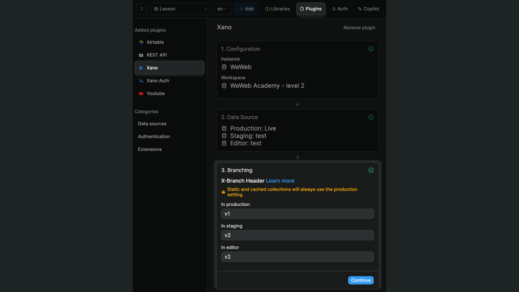Image resolution: width=519 pixels, height=292 pixels.
Task: Open the language selector showing en
Action: [222, 9]
